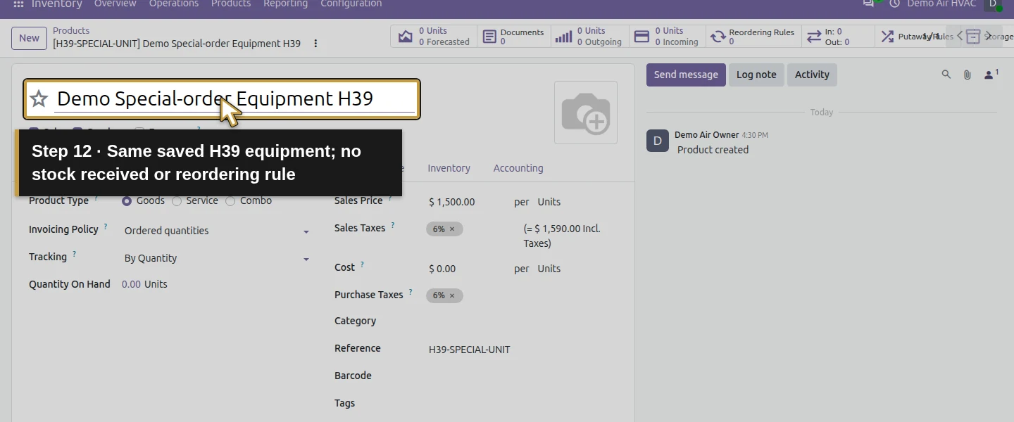
Task: Switch to Accounting tab
Action: [x=518, y=168]
